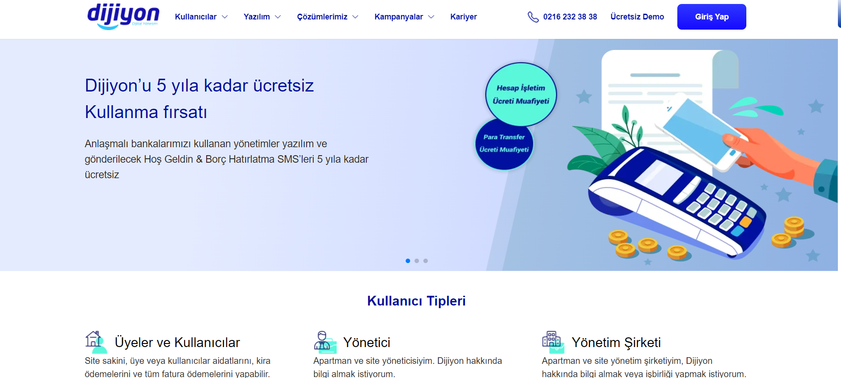841x378 pixels.
Task: Click the text "Site sakini, üye veya kullanıcılar"
Action: click(x=147, y=361)
